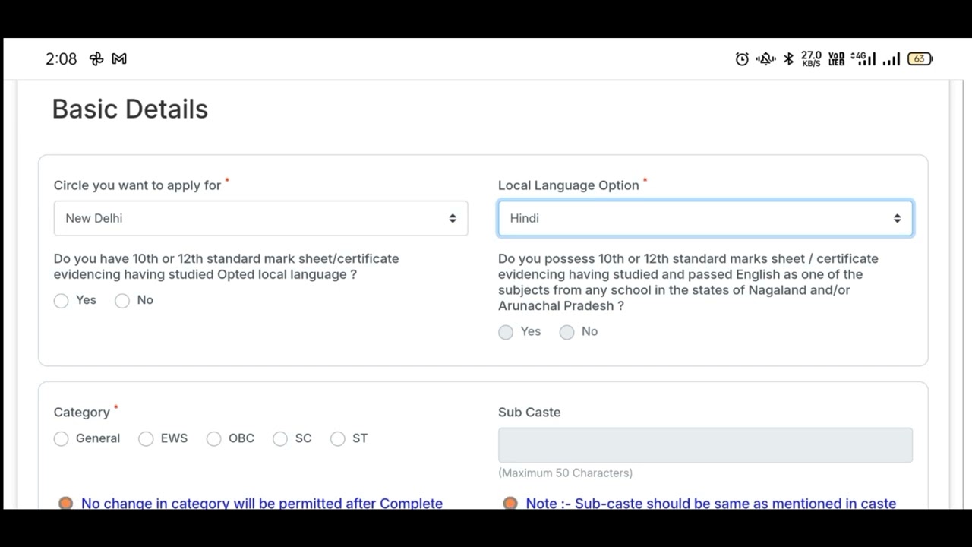Select the ST category radio button
This screenshot has height=547, width=972.
coord(338,439)
